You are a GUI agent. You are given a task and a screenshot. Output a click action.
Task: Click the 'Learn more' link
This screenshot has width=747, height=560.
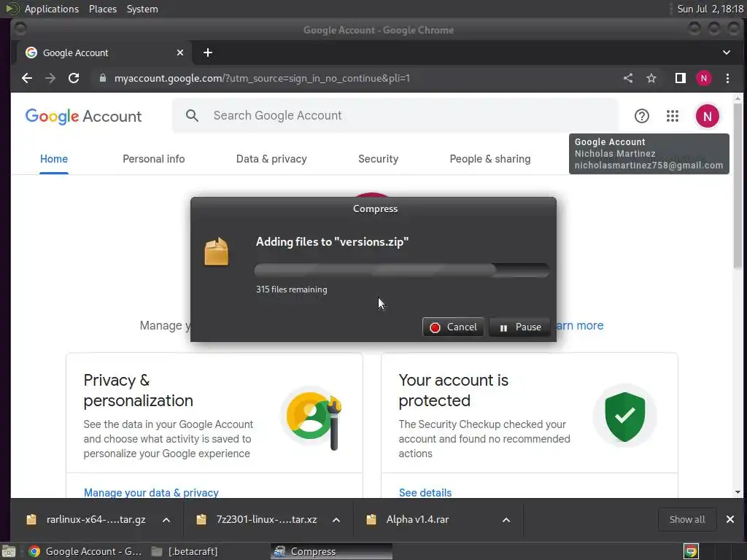click(x=580, y=326)
